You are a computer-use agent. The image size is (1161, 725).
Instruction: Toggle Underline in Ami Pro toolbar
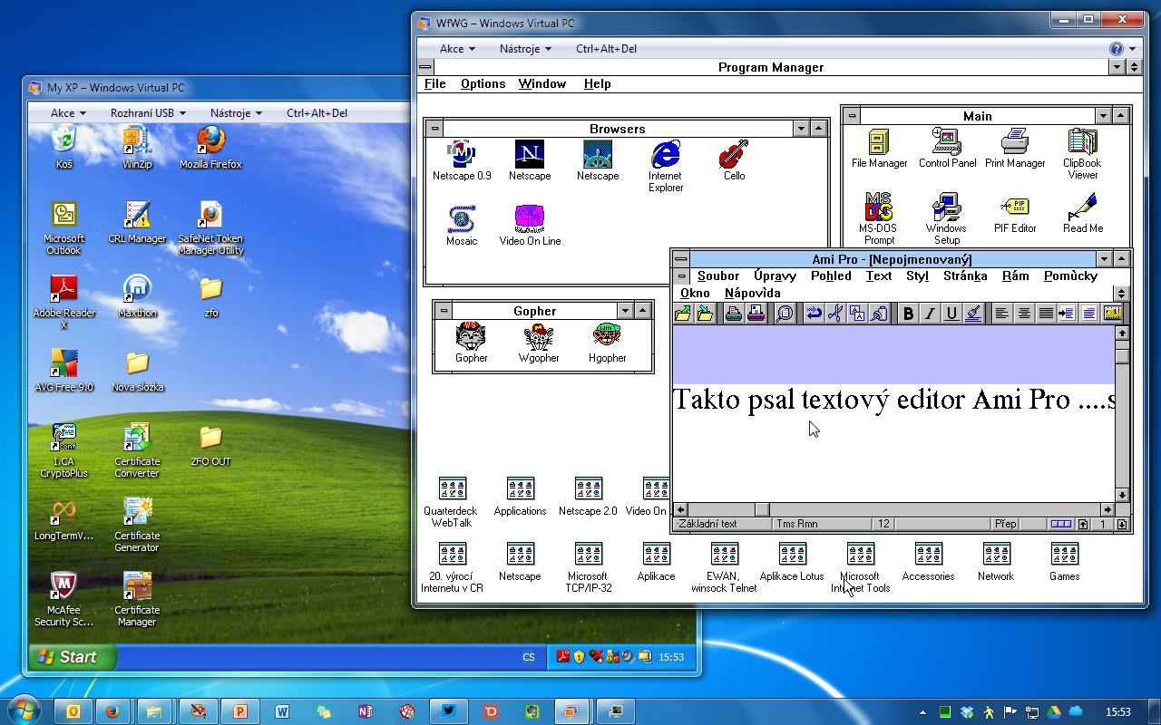(951, 314)
